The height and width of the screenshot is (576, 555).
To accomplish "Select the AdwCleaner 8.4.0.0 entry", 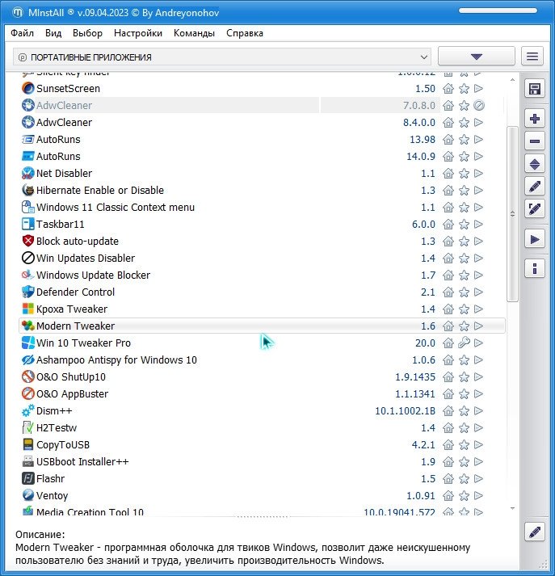I will pos(262,122).
